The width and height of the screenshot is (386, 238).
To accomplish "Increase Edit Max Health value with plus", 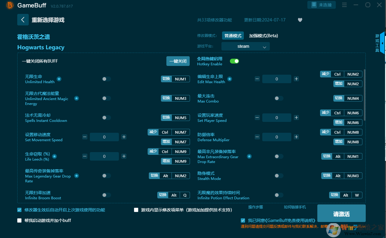I will 296,79.
